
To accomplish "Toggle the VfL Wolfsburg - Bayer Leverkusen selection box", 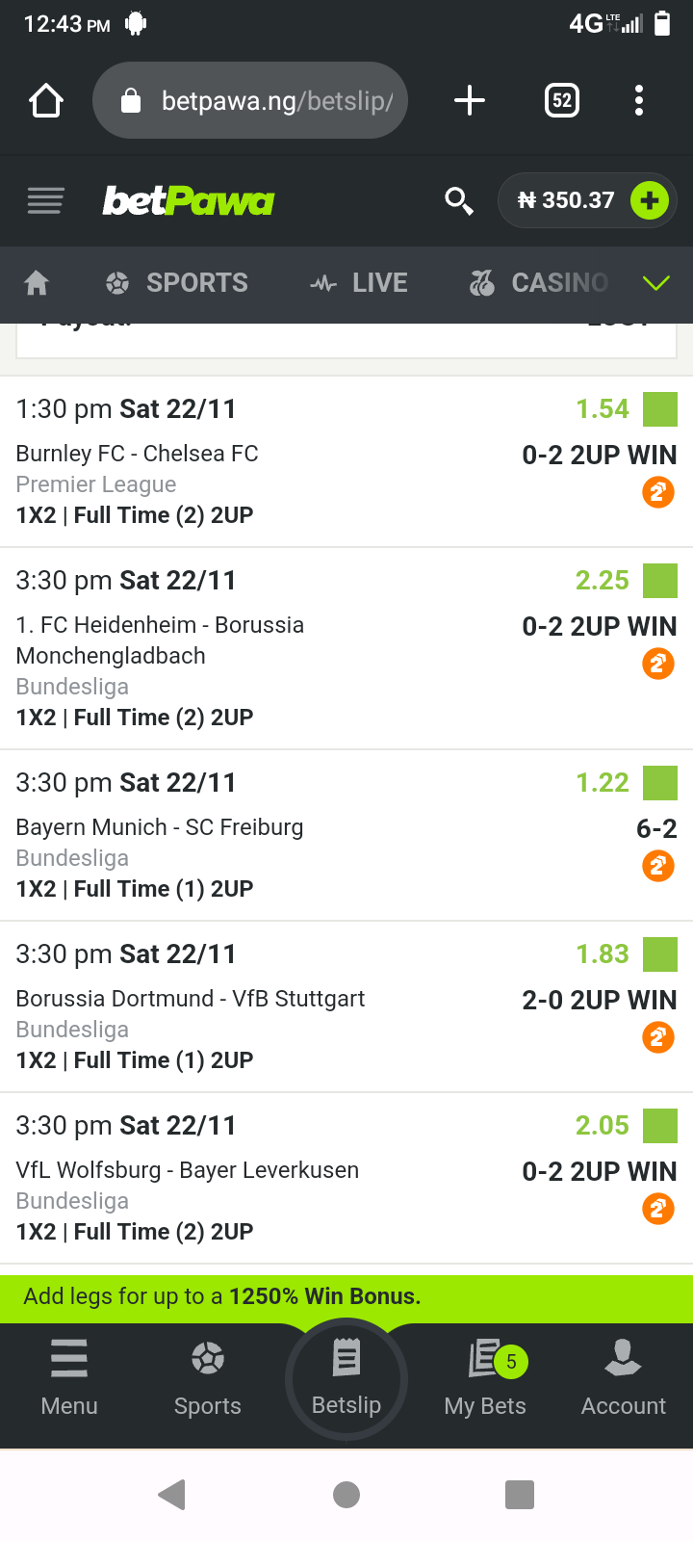I will point(660,1126).
